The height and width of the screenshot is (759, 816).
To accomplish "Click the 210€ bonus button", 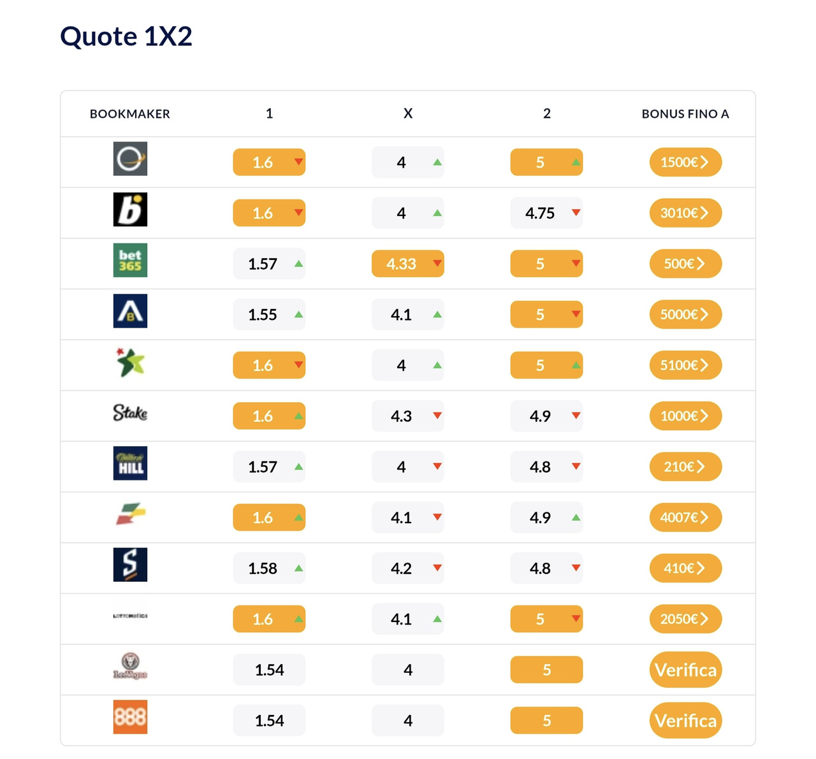I will [x=685, y=466].
